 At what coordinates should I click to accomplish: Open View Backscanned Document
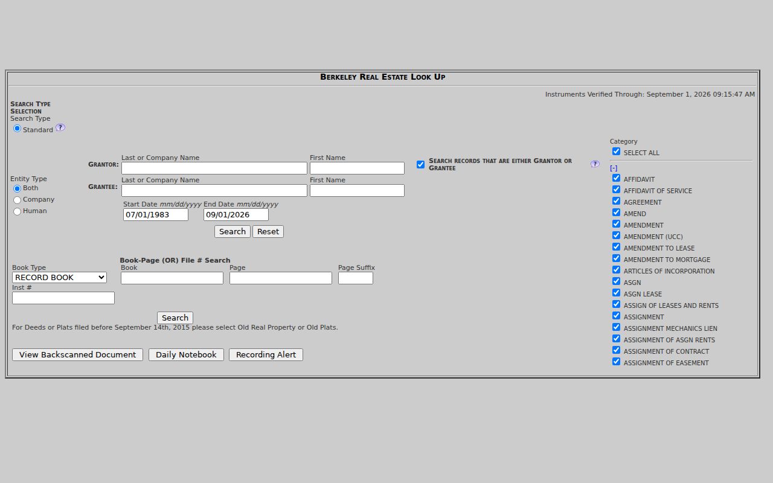click(77, 355)
